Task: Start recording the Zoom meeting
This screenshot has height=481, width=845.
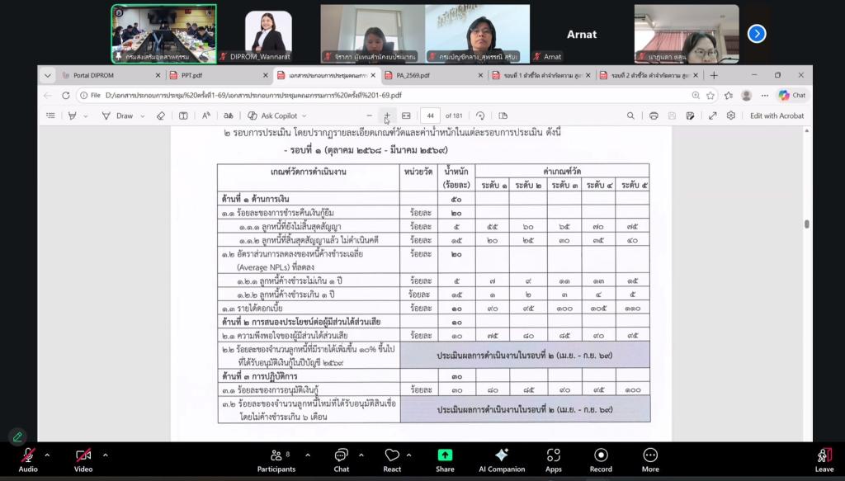Action: click(601, 460)
